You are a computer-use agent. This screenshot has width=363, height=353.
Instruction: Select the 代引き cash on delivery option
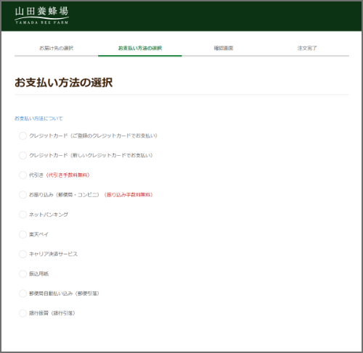point(23,175)
